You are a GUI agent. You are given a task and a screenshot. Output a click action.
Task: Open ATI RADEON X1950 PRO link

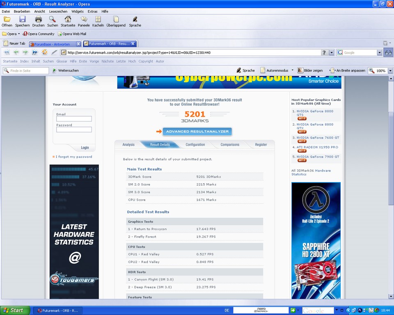tap(317, 147)
